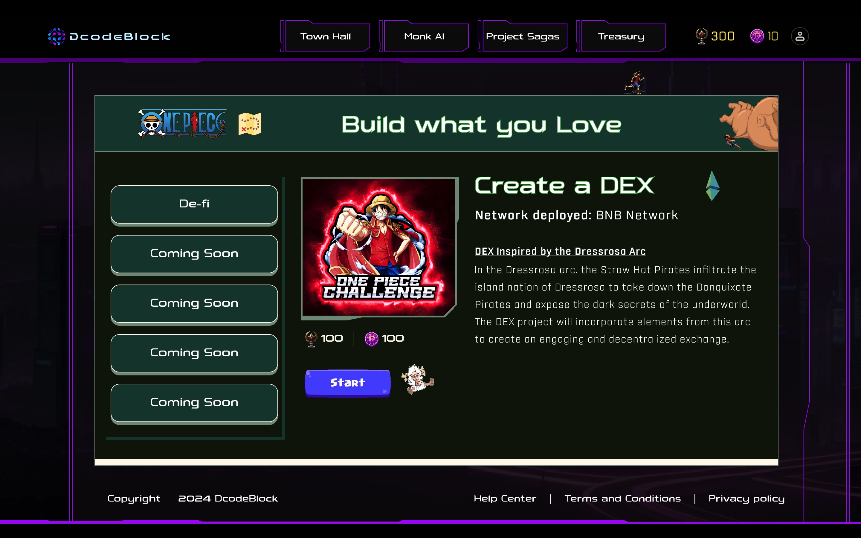
Task: Open the Town Hall menu
Action: tap(326, 37)
